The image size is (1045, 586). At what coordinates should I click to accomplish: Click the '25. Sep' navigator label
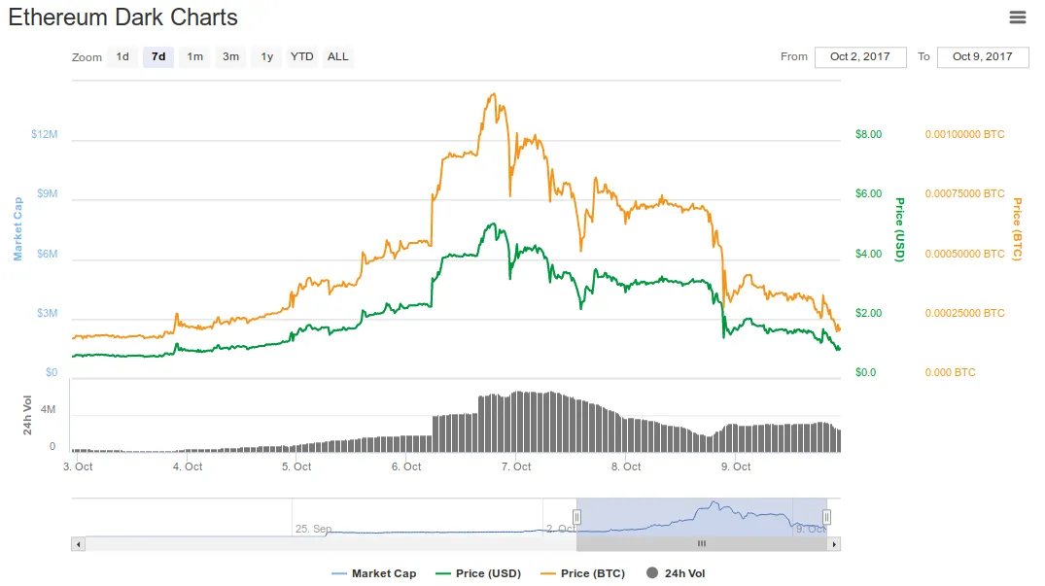pyautogui.click(x=313, y=529)
